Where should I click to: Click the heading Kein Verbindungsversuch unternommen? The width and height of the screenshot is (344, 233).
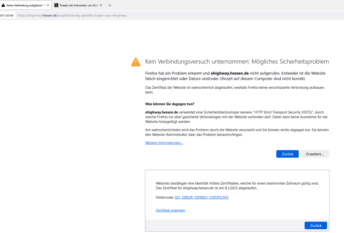pos(237,62)
